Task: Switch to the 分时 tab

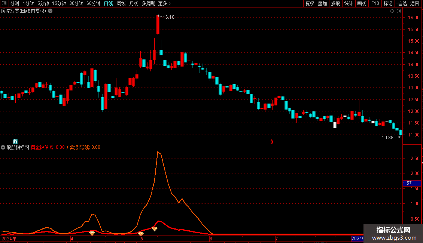Action: 15,3
